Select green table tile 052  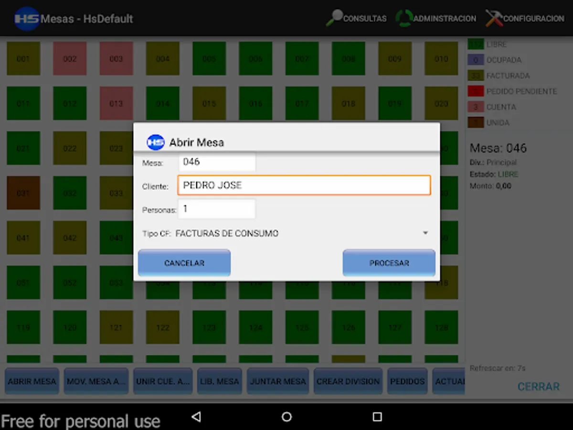point(70,282)
